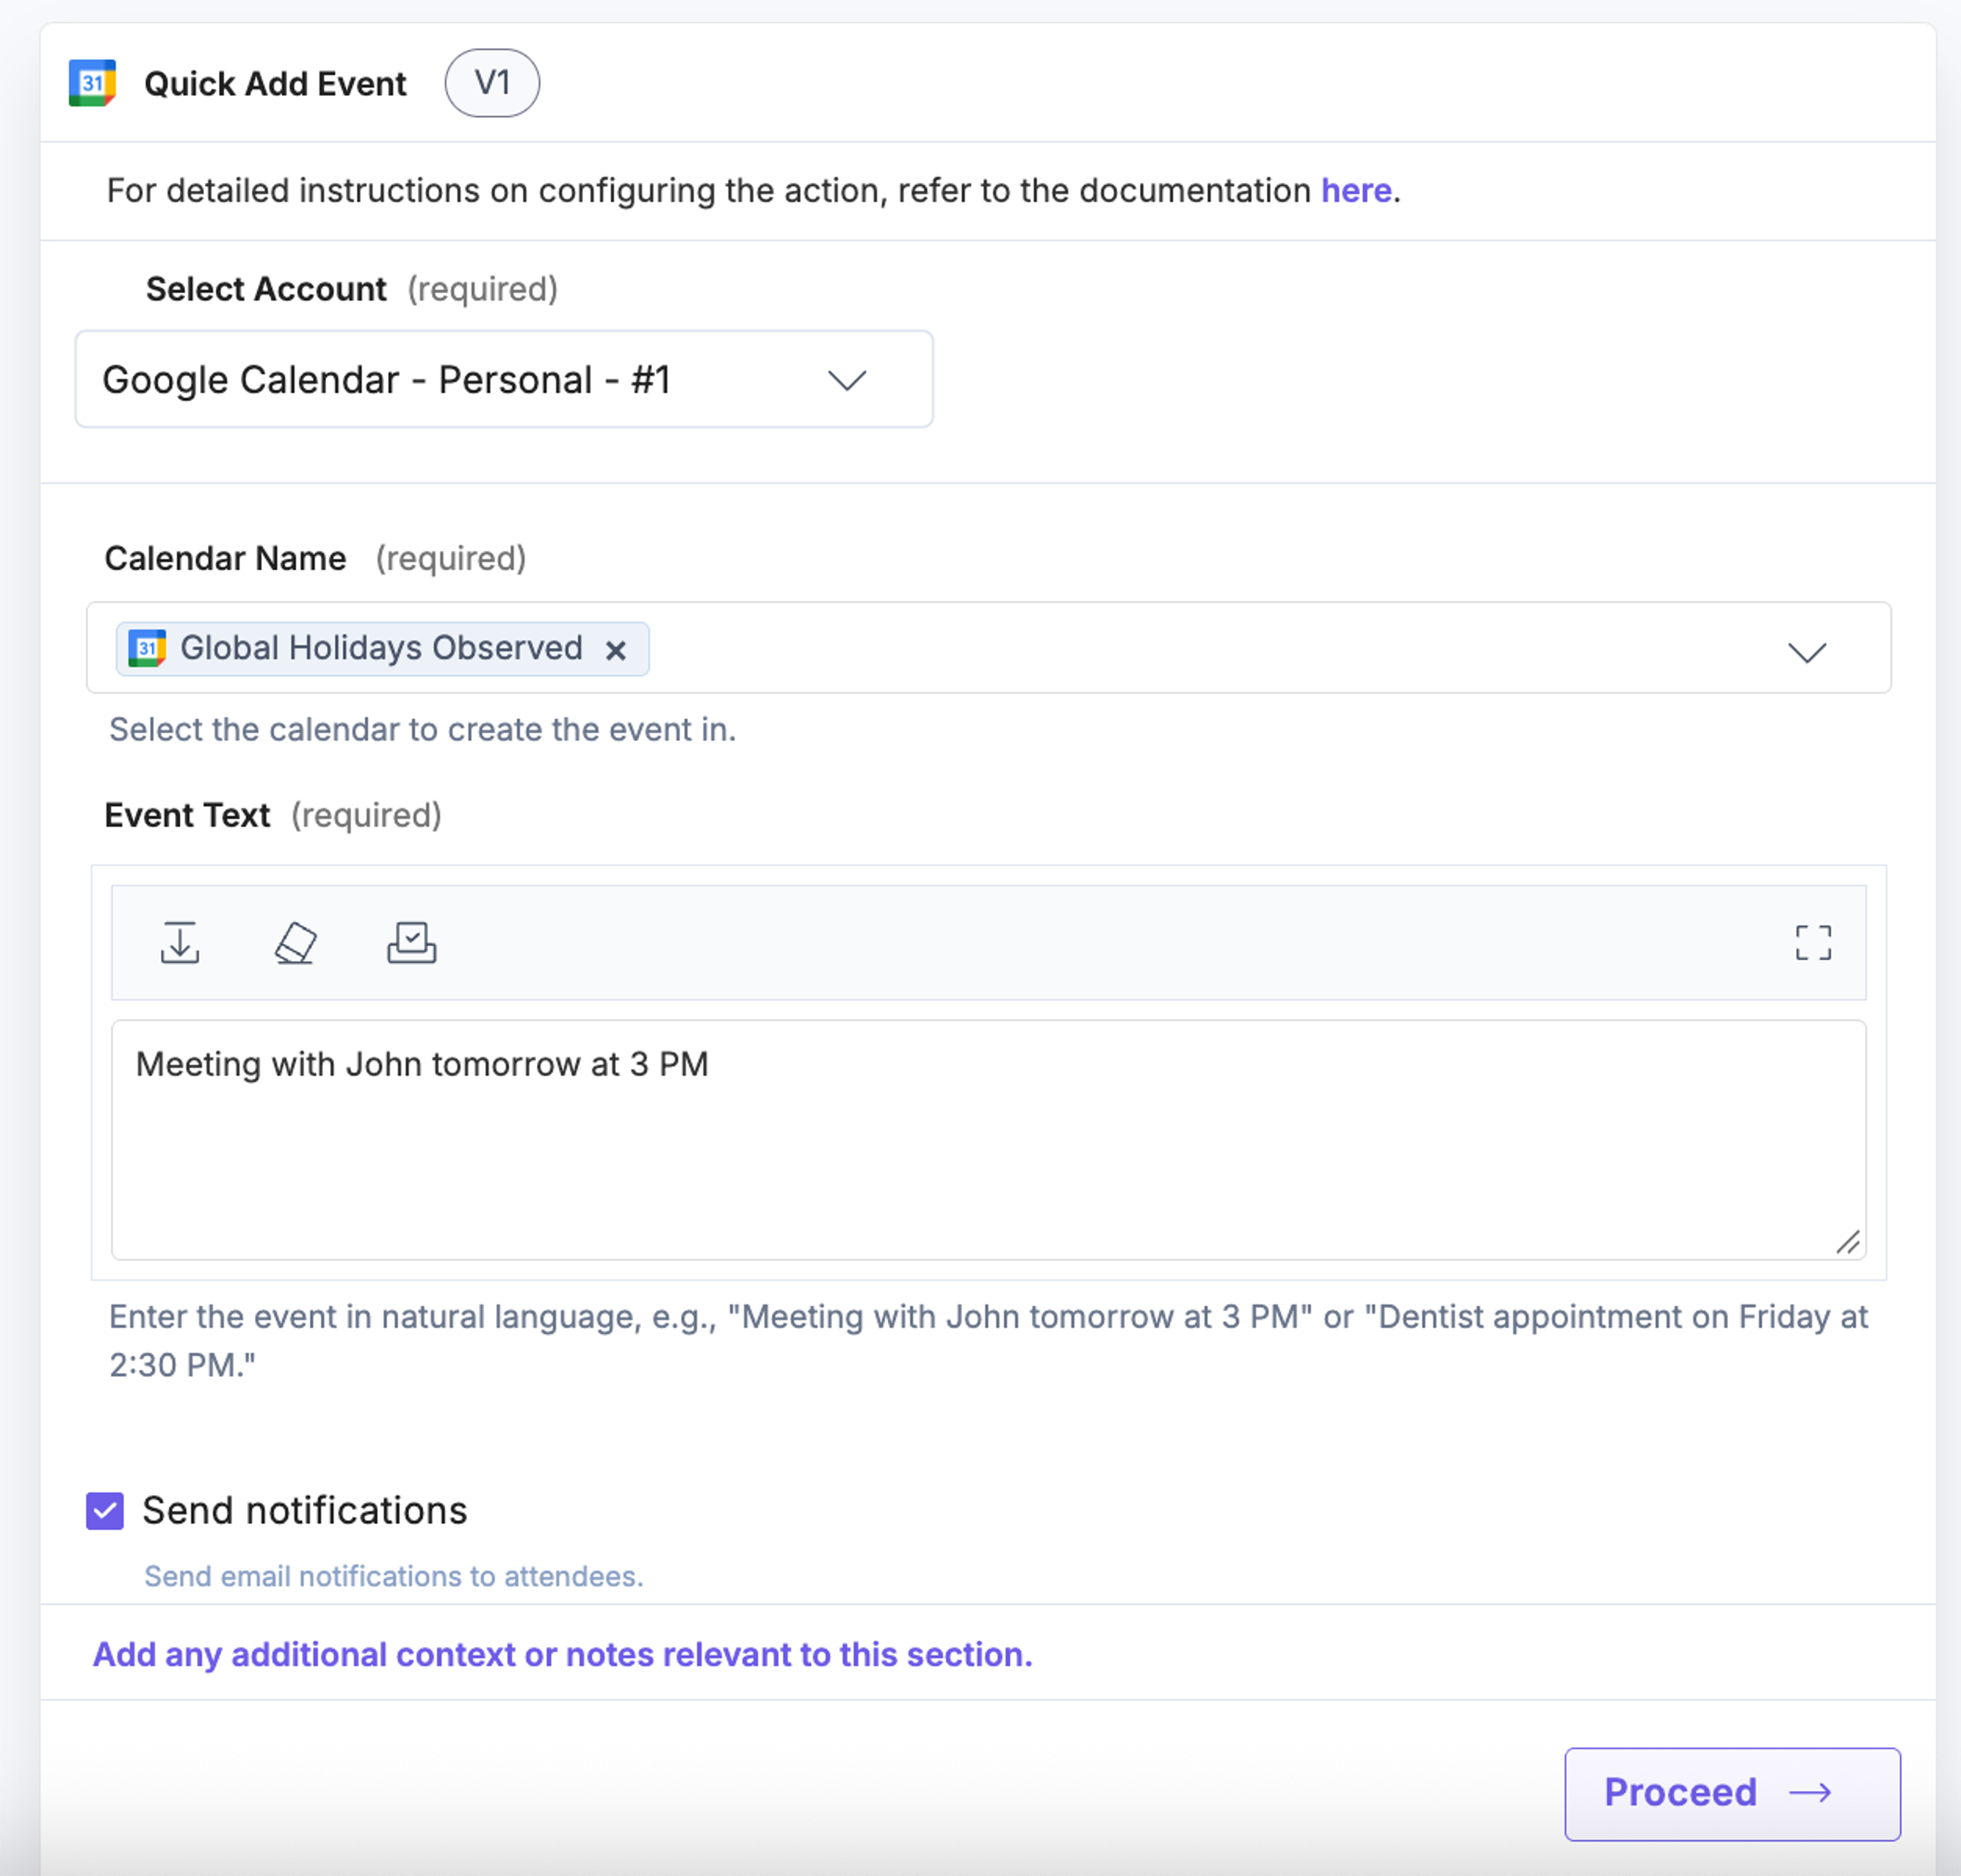Click inside the Event Text textarea
The width and height of the screenshot is (1961, 1876).
click(x=988, y=1139)
